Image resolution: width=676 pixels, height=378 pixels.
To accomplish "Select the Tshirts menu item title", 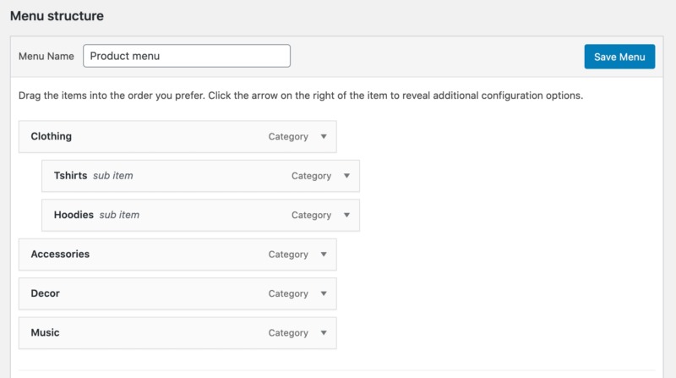I will [x=71, y=176].
